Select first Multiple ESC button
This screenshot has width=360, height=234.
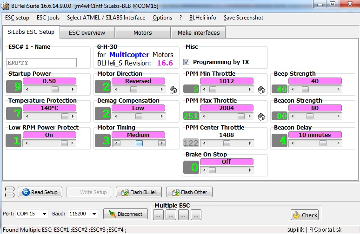tap(158, 215)
